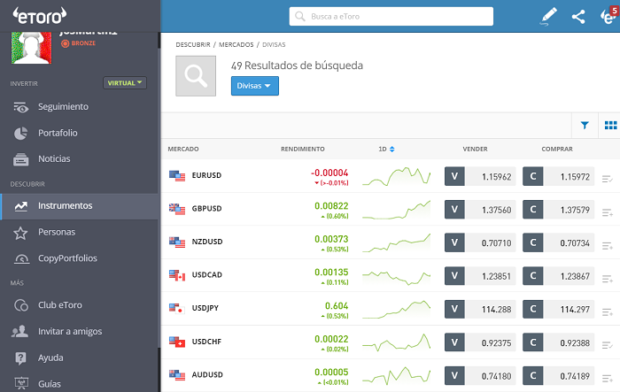Buy USDJPY at 114.297

pos(558,309)
